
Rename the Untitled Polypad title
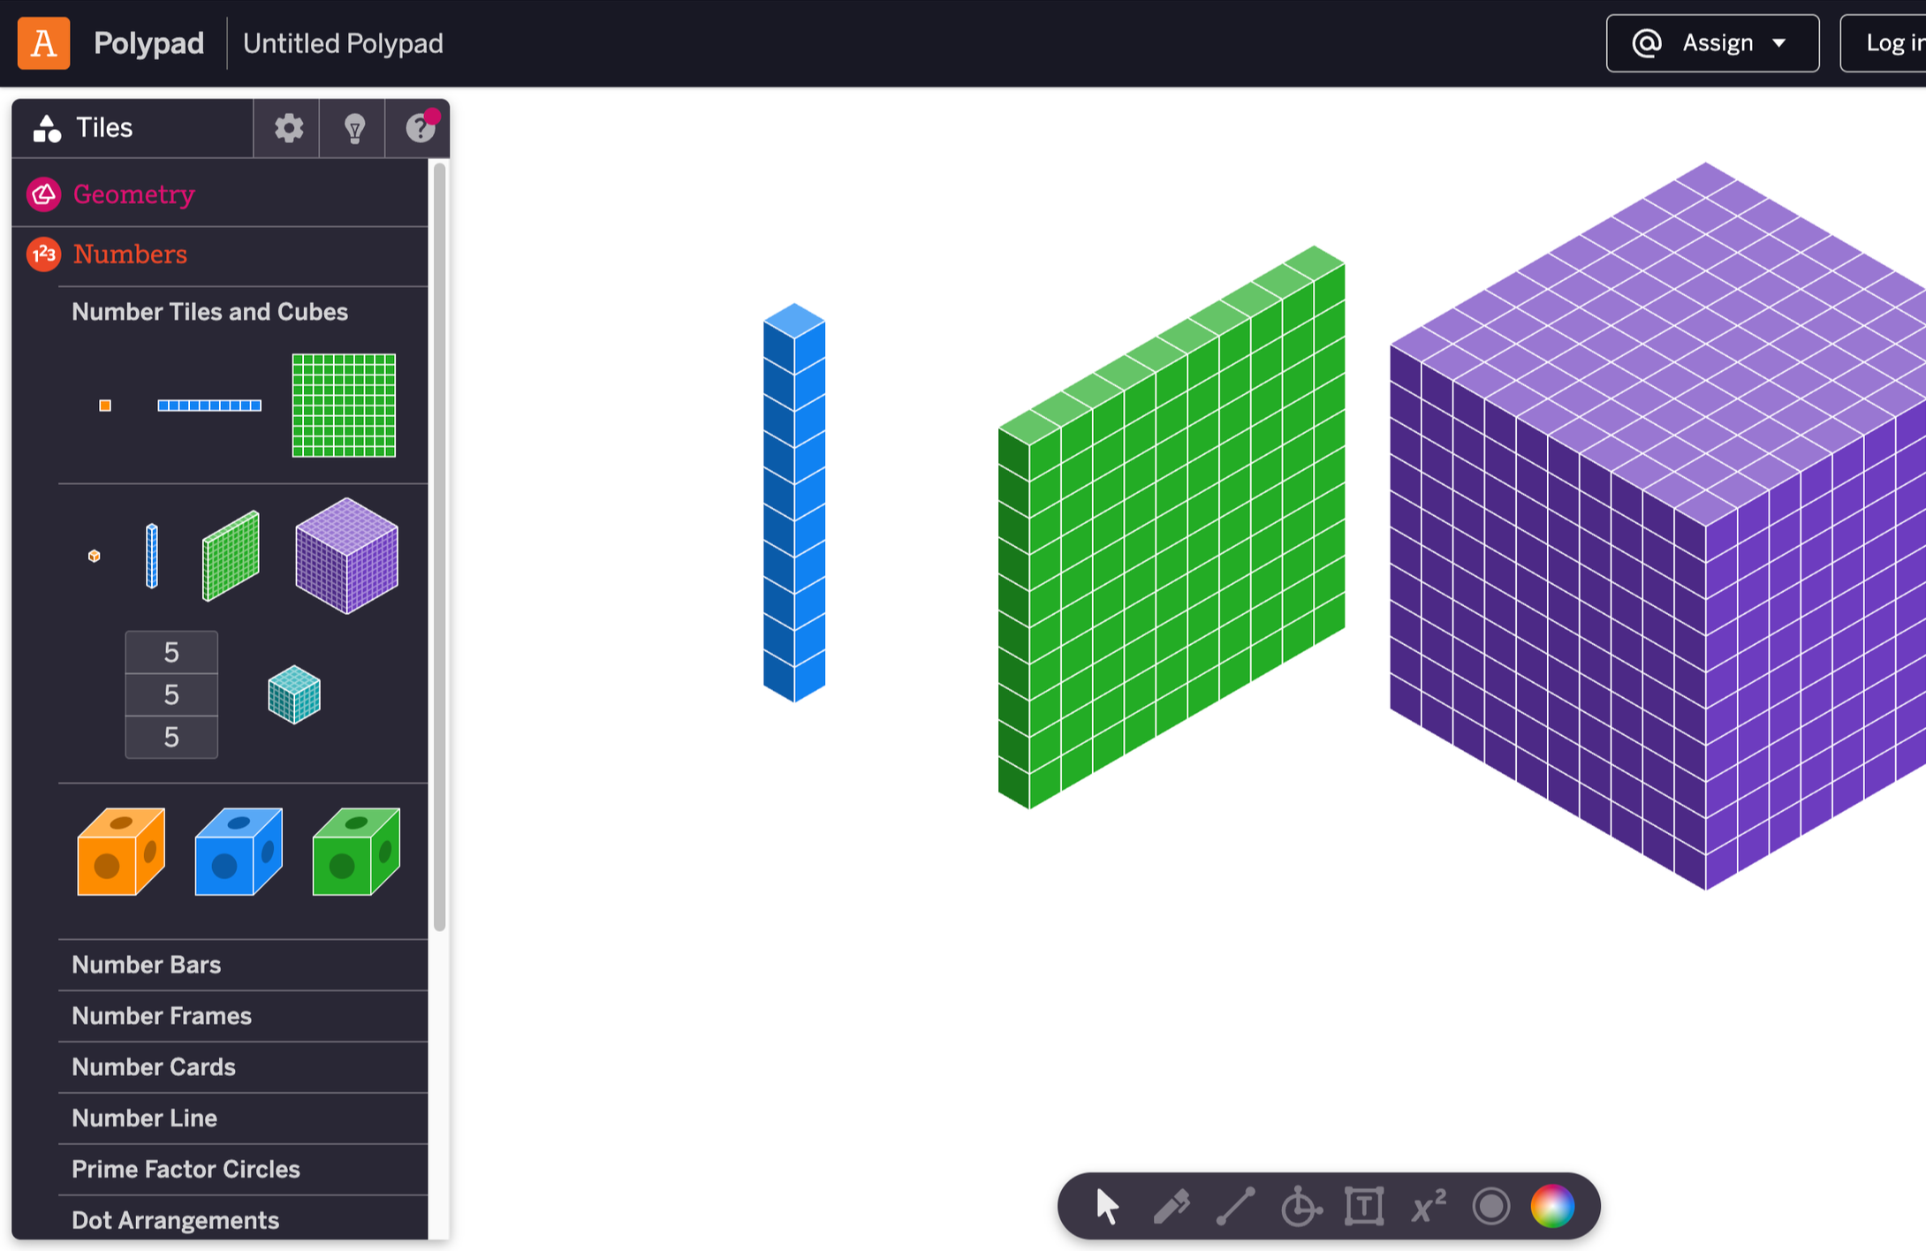(343, 43)
